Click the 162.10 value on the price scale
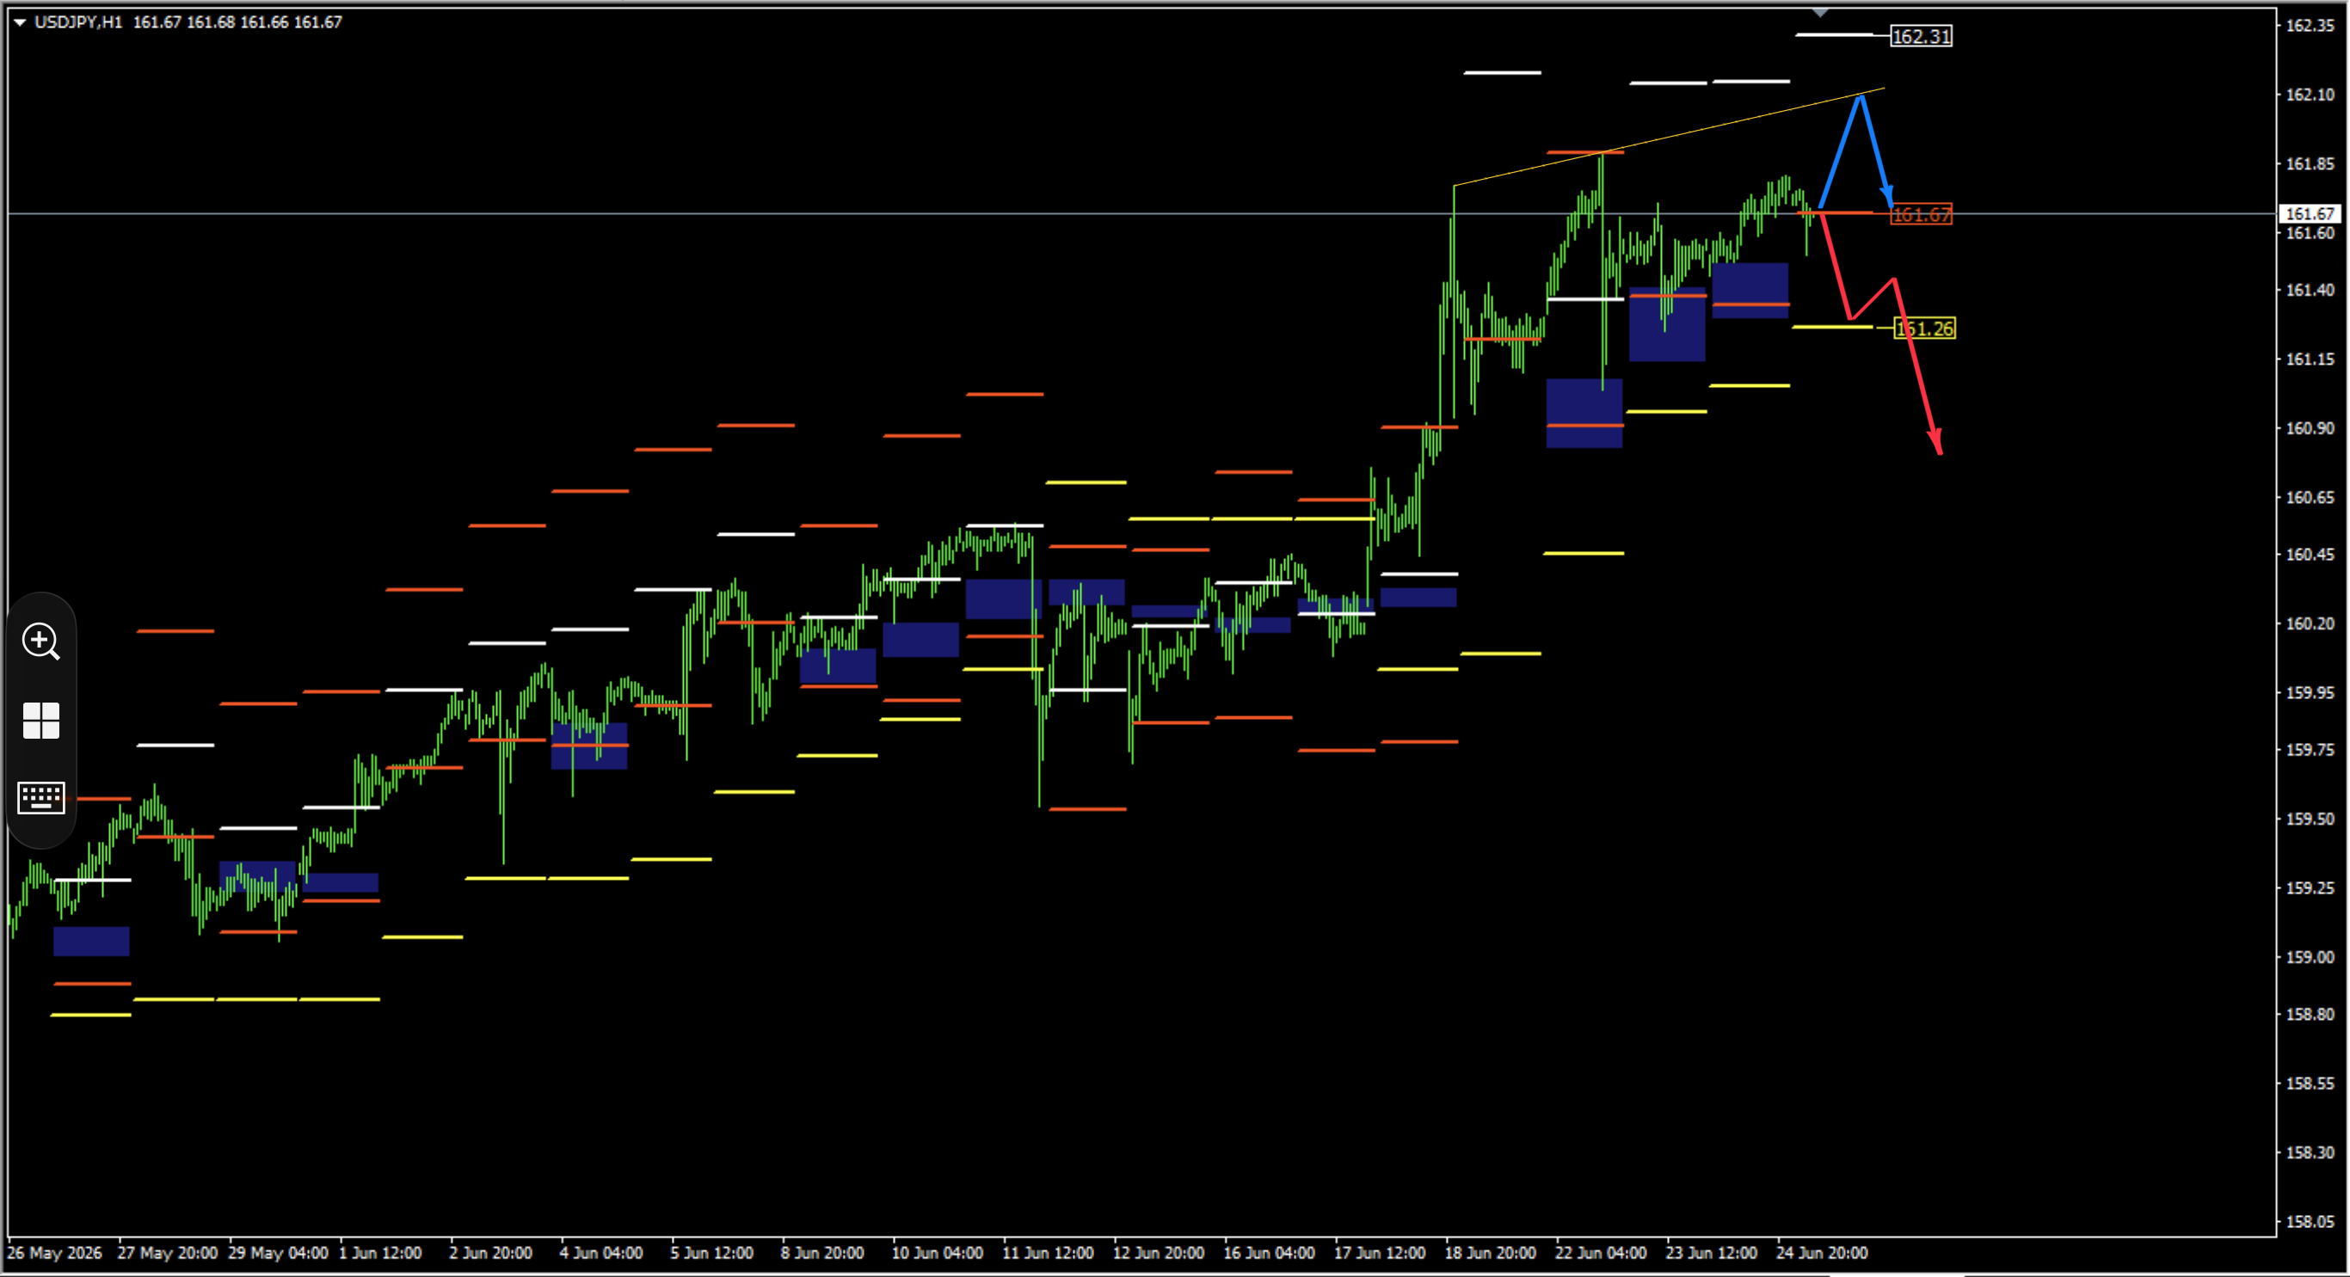This screenshot has width=2350, height=1277. [2310, 95]
